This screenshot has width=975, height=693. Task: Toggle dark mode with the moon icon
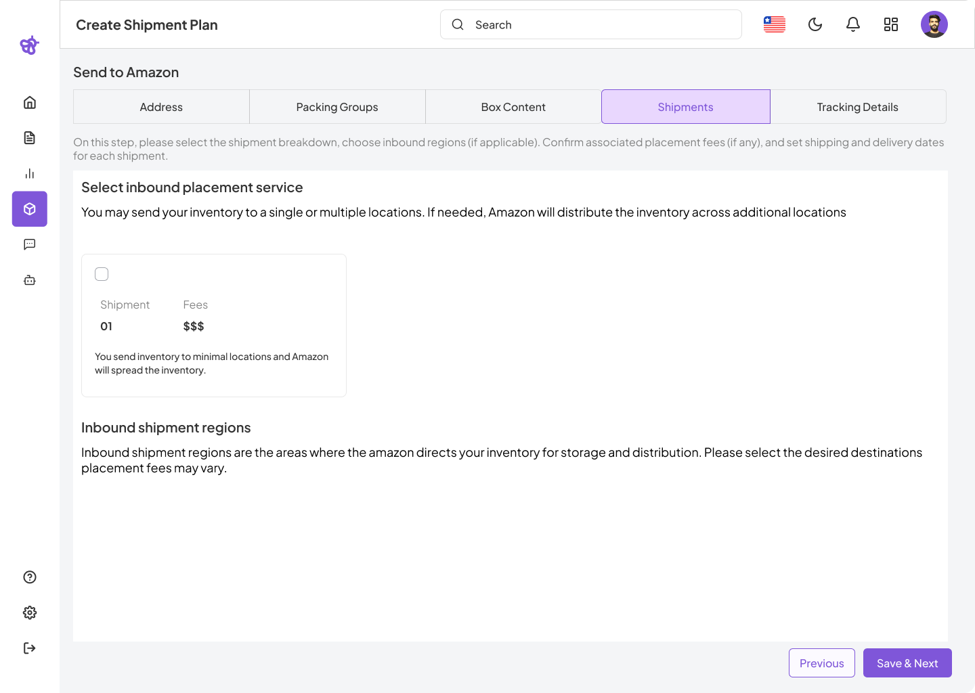tap(815, 25)
